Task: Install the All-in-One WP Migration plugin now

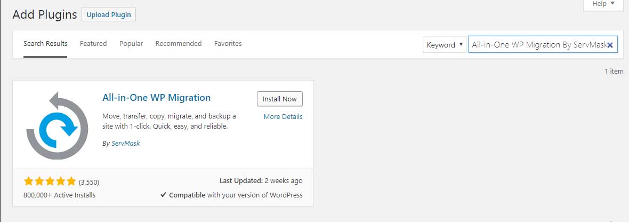Action: [x=280, y=99]
